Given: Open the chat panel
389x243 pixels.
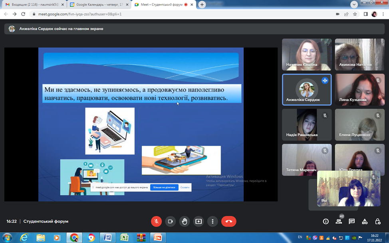Looking at the screenshot, I should (x=351, y=221).
